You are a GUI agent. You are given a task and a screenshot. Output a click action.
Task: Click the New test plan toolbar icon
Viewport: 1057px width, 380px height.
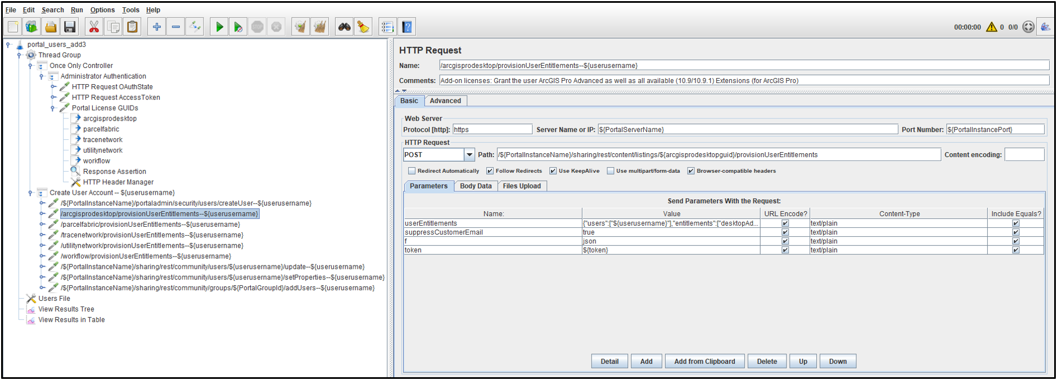click(13, 27)
